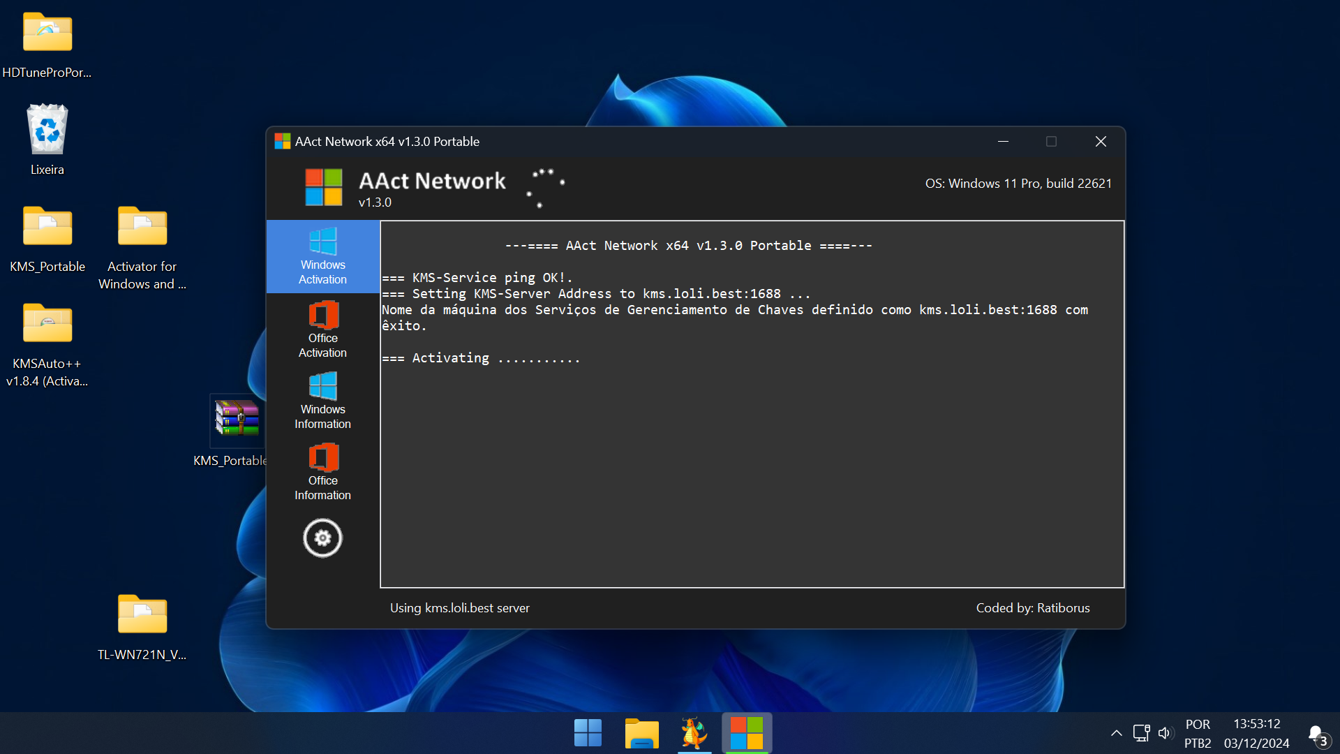The image size is (1340, 754).
Task: Open Office Information panel
Action: coord(322,473)
